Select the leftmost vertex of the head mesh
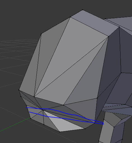Viewport: 132px width, 143px height. [x=19, y=90]
